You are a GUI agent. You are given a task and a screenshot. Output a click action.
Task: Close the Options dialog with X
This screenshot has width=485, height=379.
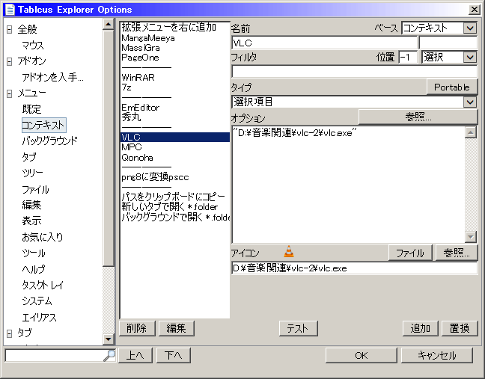[x=474, y=9]
